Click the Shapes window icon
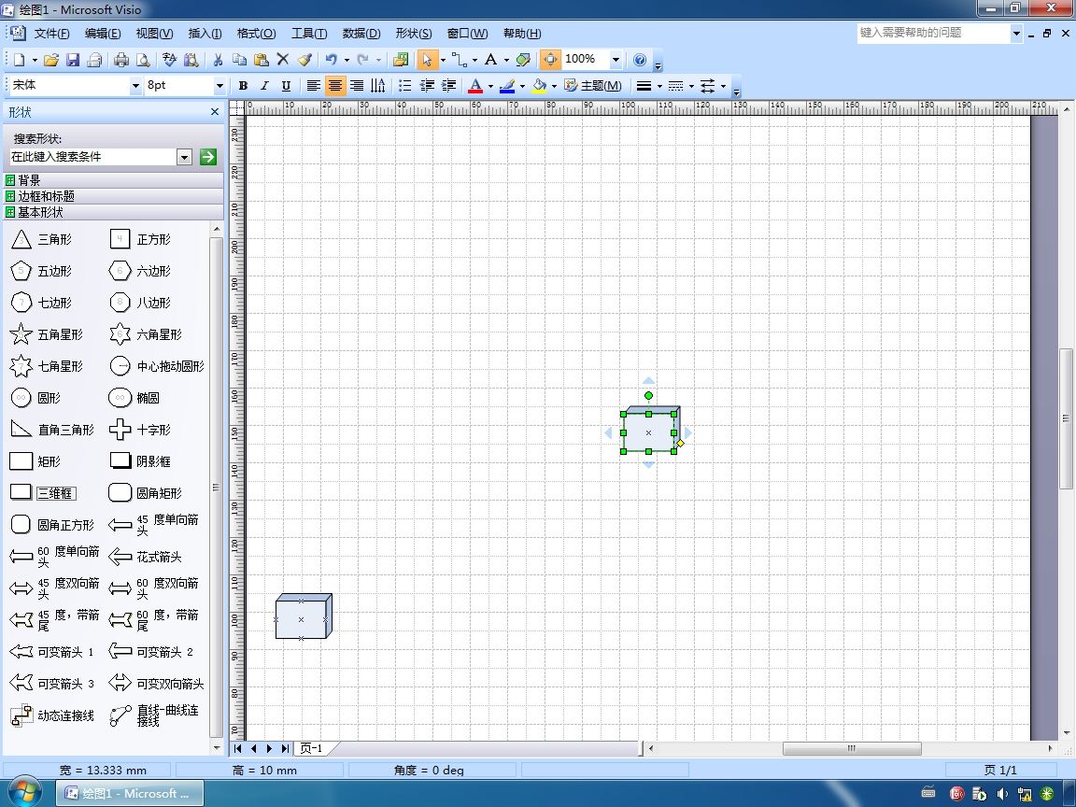 (x=401, y=60)
